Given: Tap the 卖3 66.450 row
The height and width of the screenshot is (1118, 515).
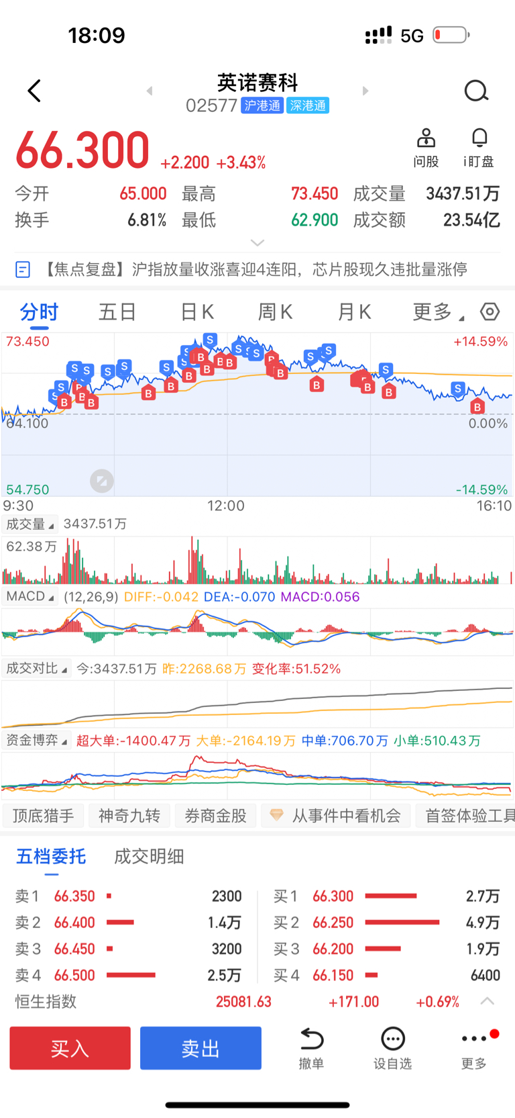Looking at the screenshot, I should (x=129, y=949).
